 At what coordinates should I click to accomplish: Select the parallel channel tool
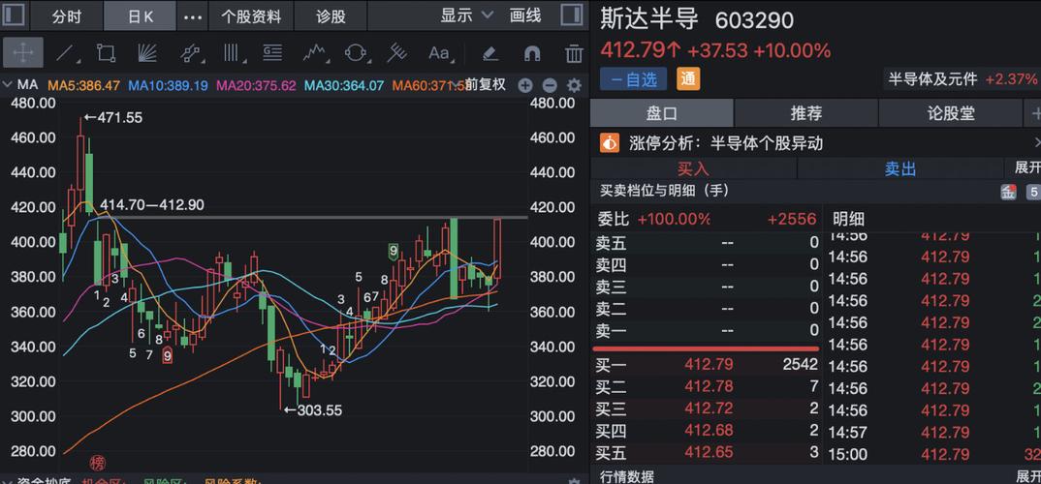[x=191, y=52]
